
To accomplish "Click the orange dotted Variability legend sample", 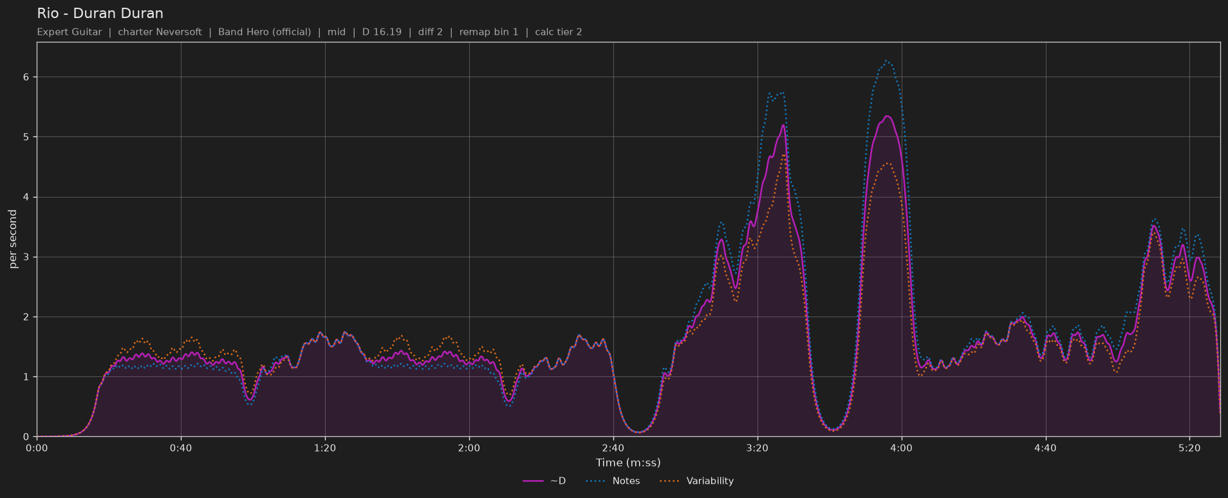I will pyautogui.click(x=670, y=481).
